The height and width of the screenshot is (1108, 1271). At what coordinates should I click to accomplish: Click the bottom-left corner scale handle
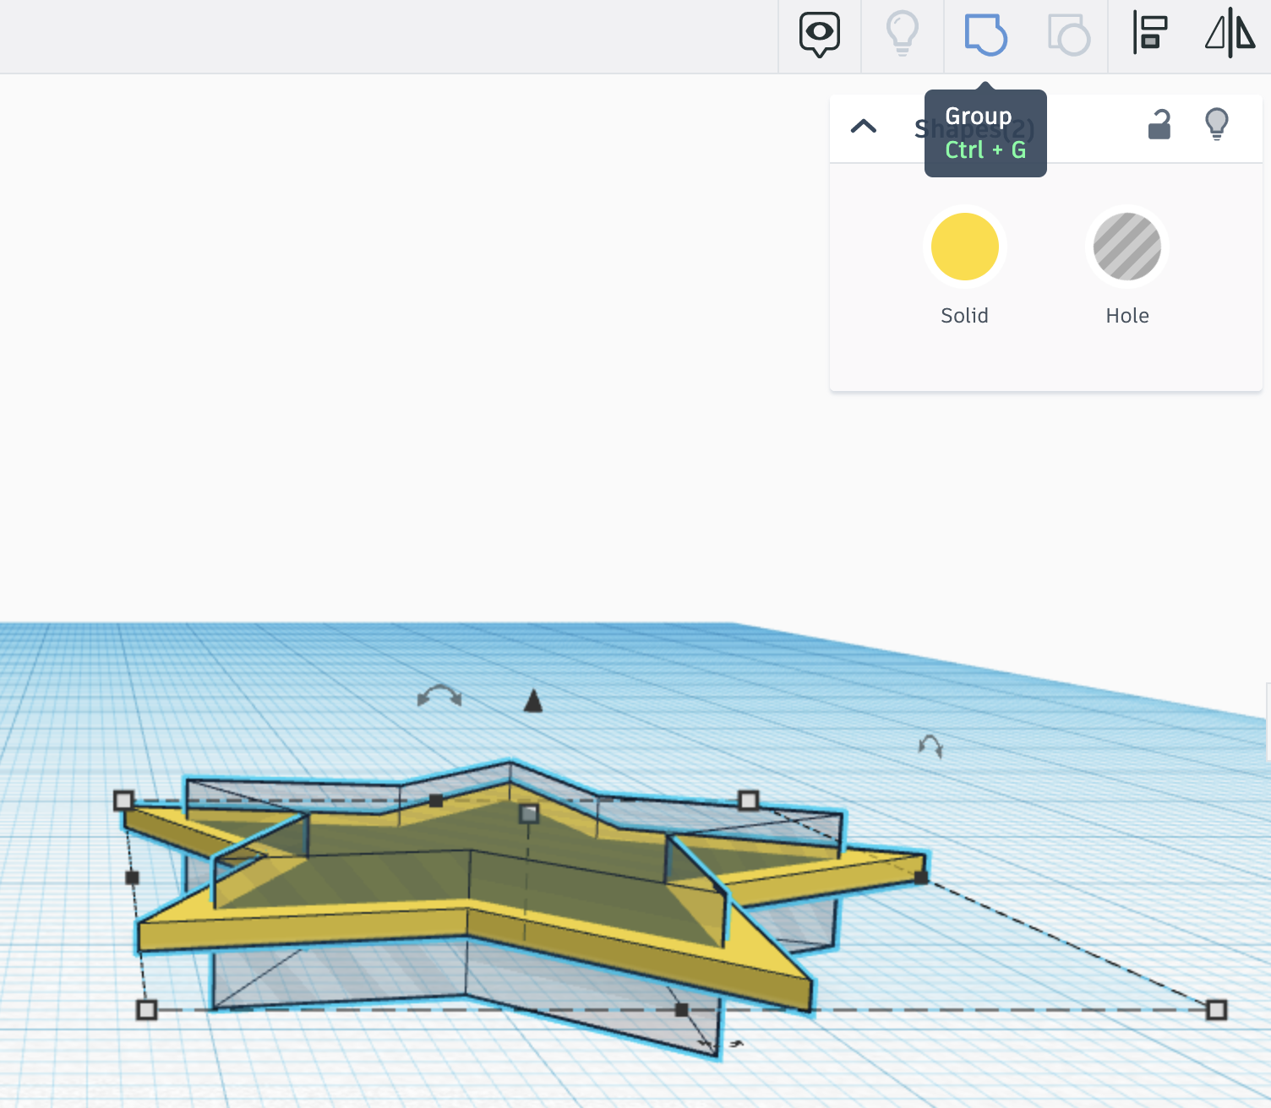point(148,1008)
